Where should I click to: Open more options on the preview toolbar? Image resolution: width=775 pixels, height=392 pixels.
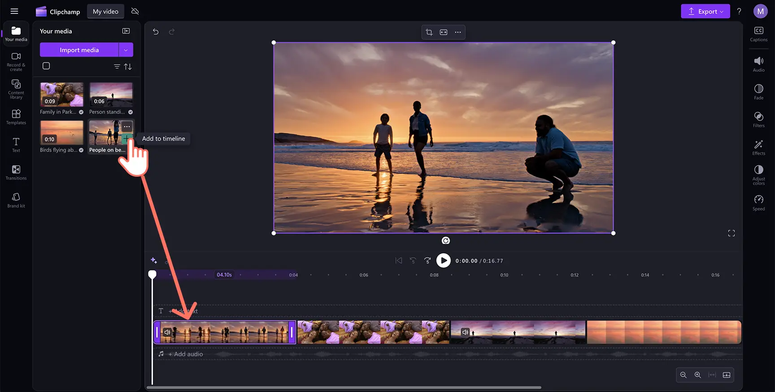(458, 32)
